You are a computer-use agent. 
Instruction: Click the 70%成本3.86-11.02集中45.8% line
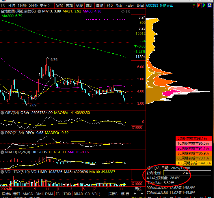[171, 193]
